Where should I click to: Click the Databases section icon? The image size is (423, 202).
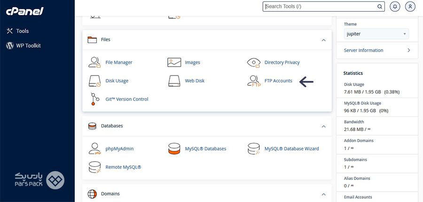92,126
